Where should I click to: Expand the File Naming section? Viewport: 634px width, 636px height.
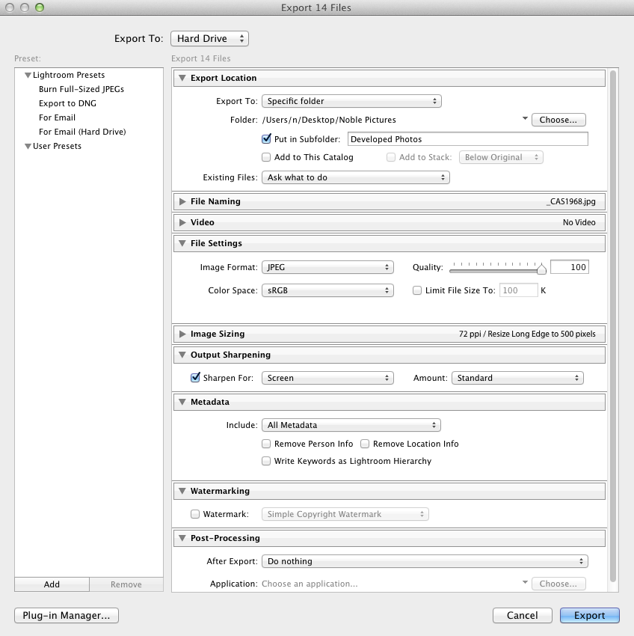[182, 201]
